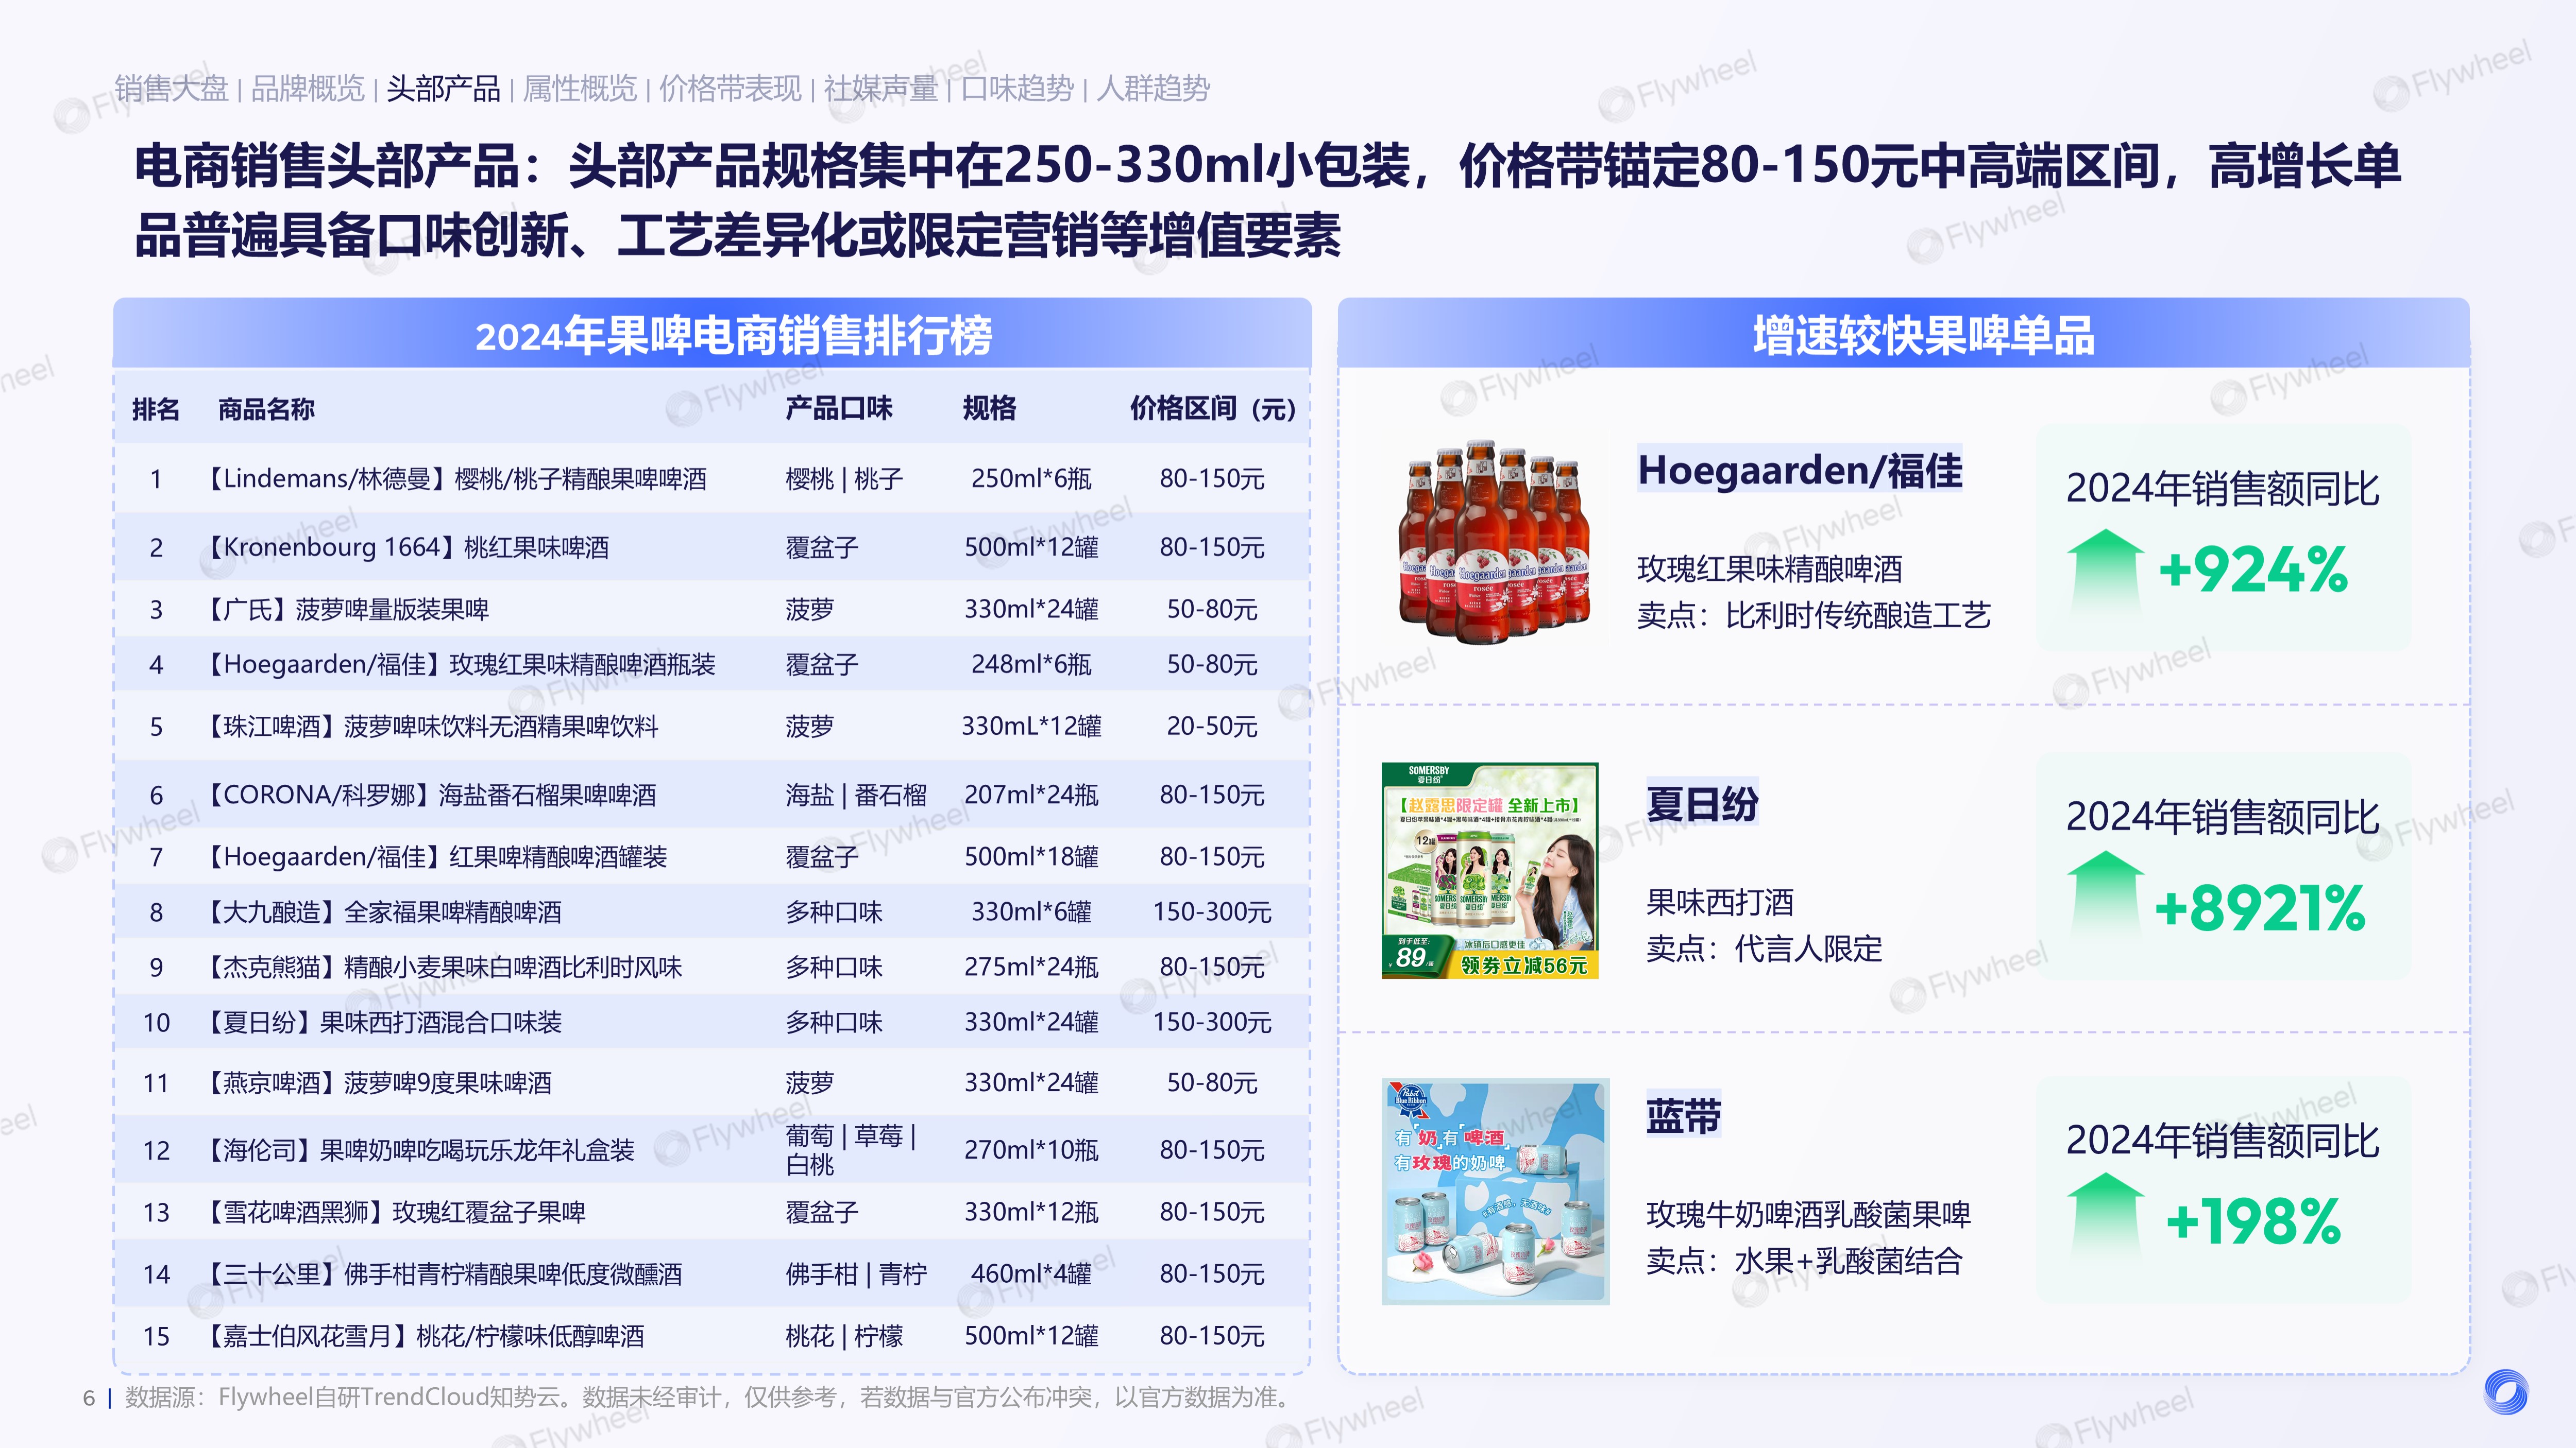Click the 蓝带 brand heading
Image resolution: width=2576 pixels, height=1448 pixels.
coord(1684,1115)
